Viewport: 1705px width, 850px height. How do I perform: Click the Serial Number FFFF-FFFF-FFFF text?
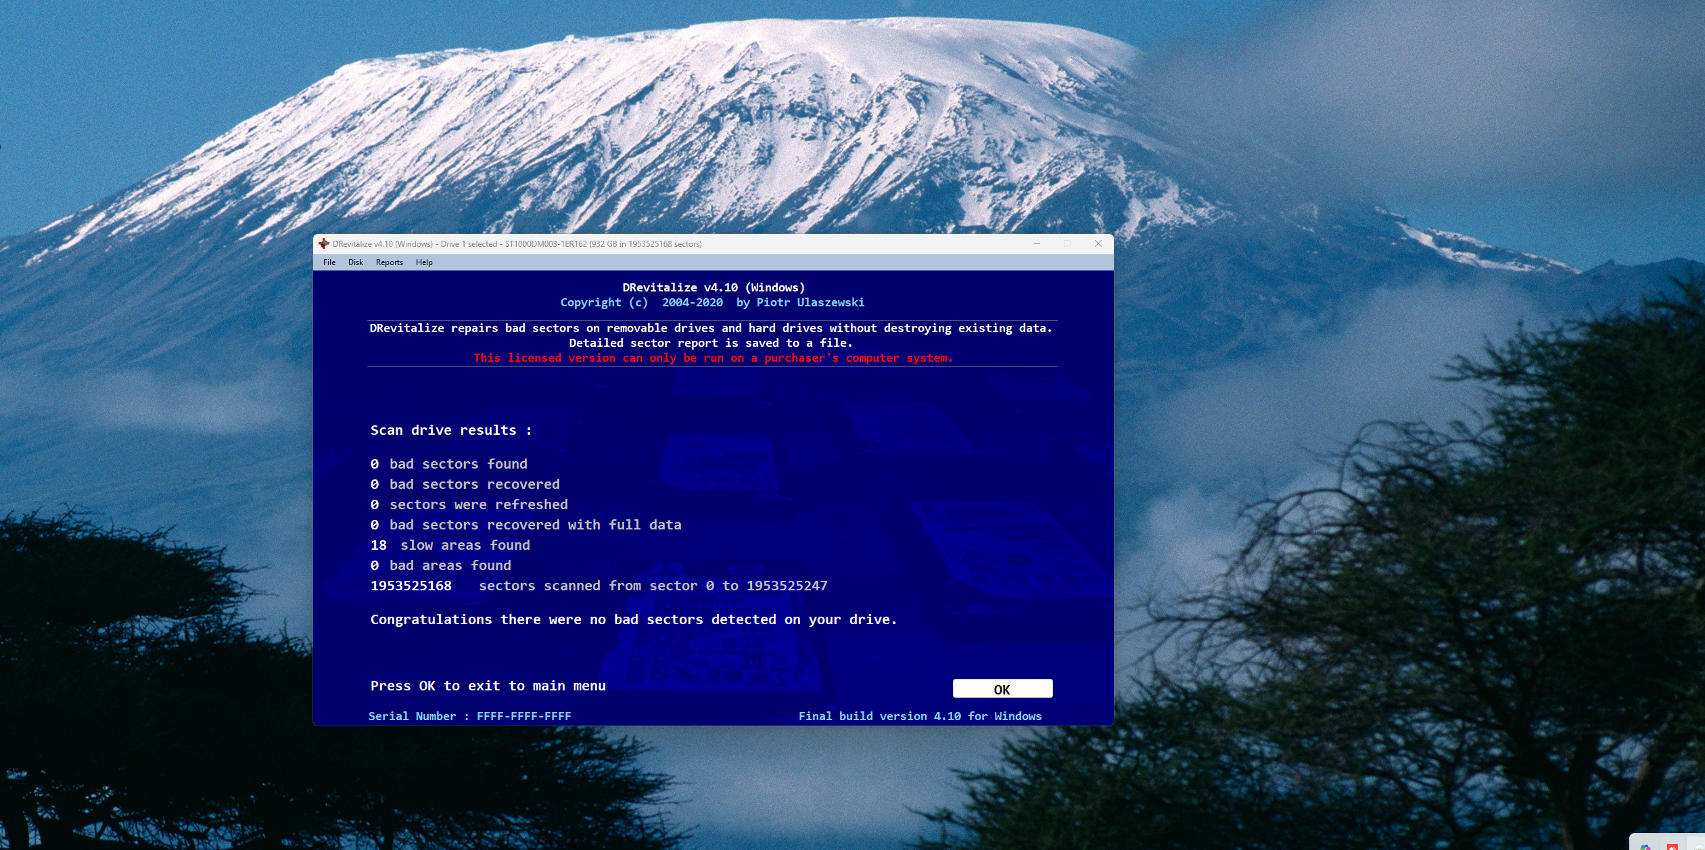469,716
